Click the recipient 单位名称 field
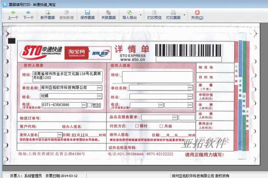268x178 pixels. [158, 88]
